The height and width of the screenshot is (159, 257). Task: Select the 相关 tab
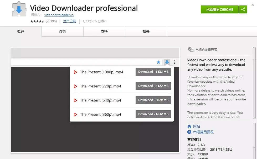click(x=146, y=31)
